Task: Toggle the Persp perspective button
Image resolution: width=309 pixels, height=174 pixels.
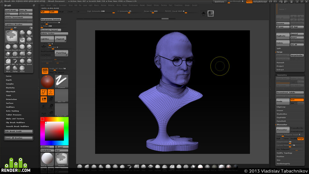Action: (45, 71)
